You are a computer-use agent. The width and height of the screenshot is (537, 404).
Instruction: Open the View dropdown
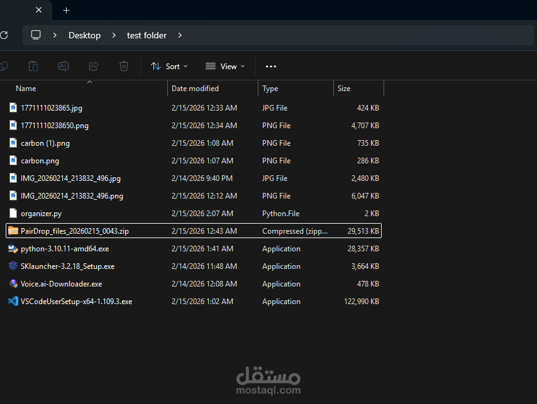tap(225, 67)
